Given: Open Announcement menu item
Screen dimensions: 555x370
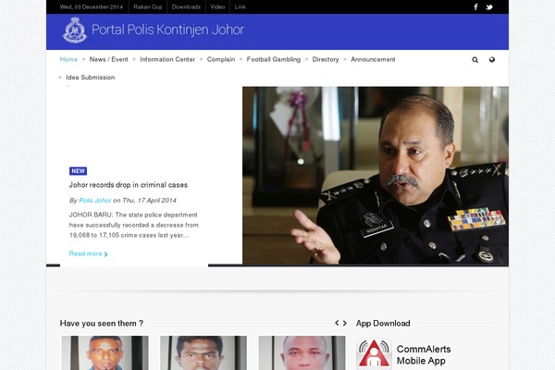Looking at the screenshot, I should (x=373, y=59).
